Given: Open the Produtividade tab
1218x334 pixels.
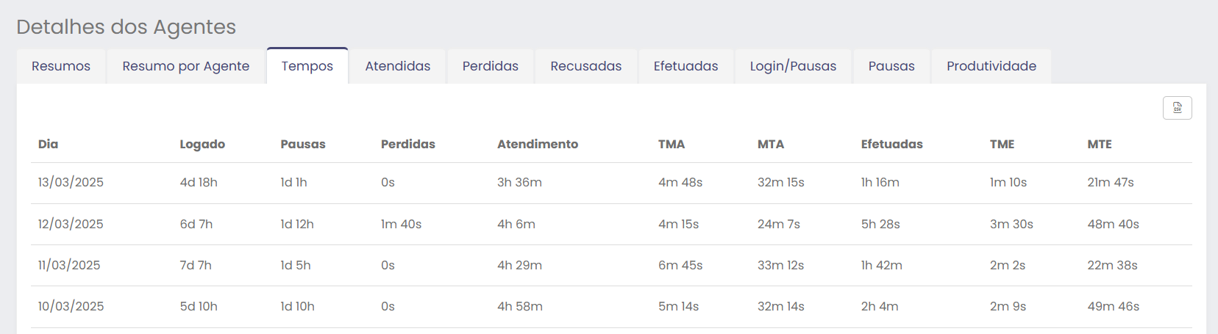Looking at the screenshot, I should pos(991,66).
